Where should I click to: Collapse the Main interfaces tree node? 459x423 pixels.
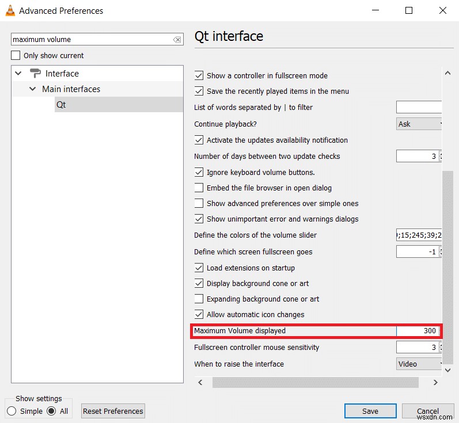[32, 89]
